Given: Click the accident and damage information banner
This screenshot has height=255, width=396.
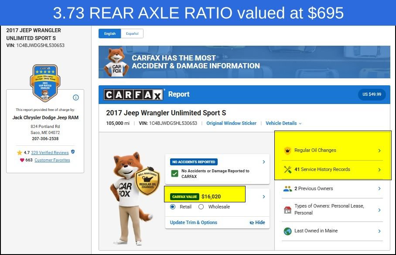Looking at the screenshot, I should pos(244,62).
